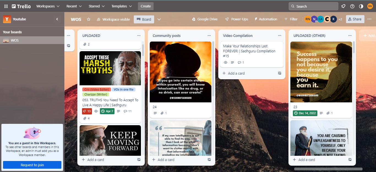The image size is (376, 172).
Task: Create from template in UPLOADED list
Action: pyautogui.click(x=139, y=160)
